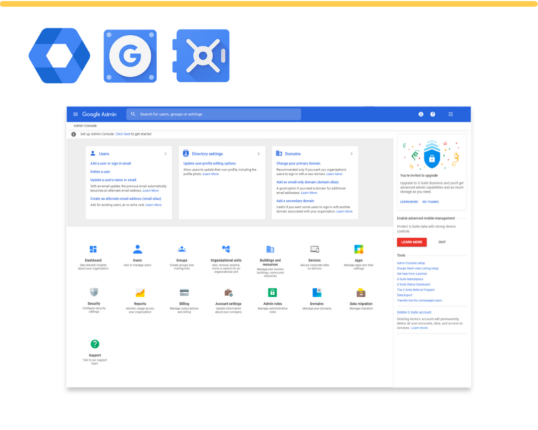The width and height of the screenshot is (538, 430).
Task: Open 'Add a user or sign-in email' link
Action: coord(110,164)
